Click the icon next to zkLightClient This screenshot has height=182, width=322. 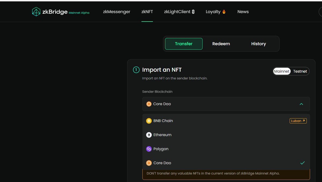pyautogui.click(x=193, y=12)
